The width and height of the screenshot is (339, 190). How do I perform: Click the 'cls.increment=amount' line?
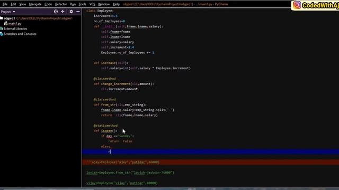coord(119,89)
